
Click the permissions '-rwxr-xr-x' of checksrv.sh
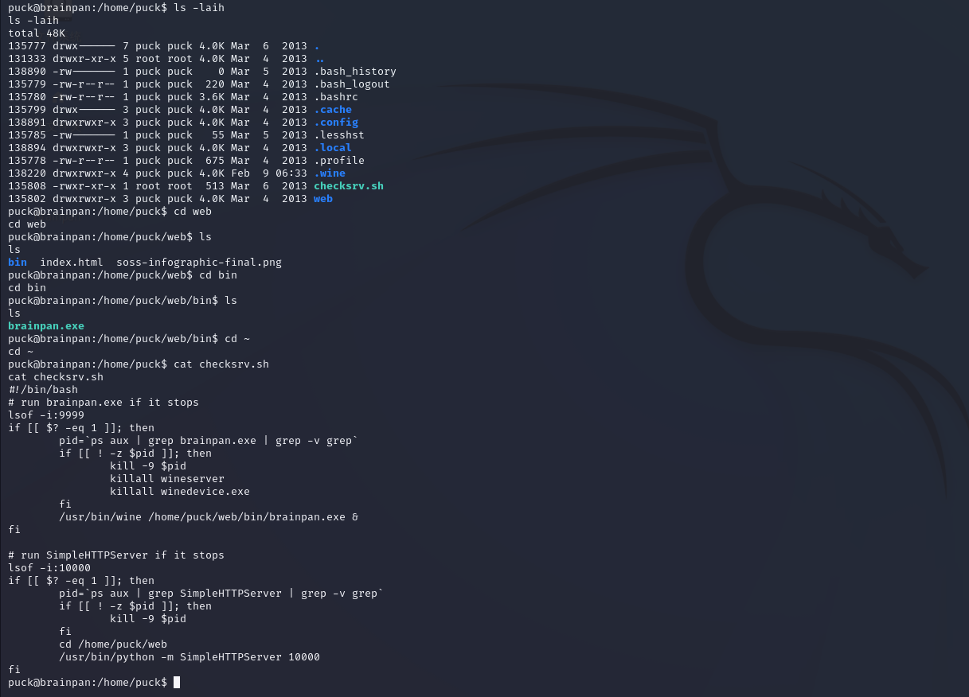[x=84, y=186]
